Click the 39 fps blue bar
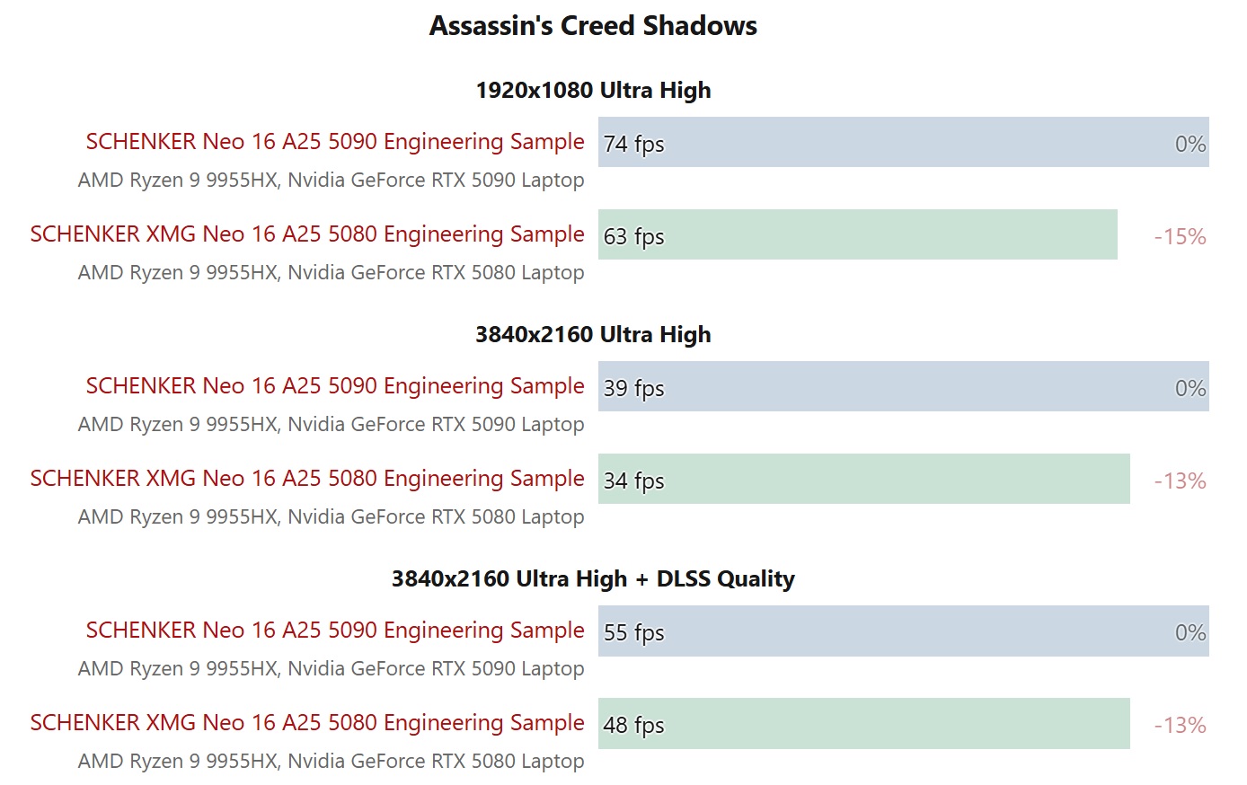The image size is (1247, 785). coord(903,386)
